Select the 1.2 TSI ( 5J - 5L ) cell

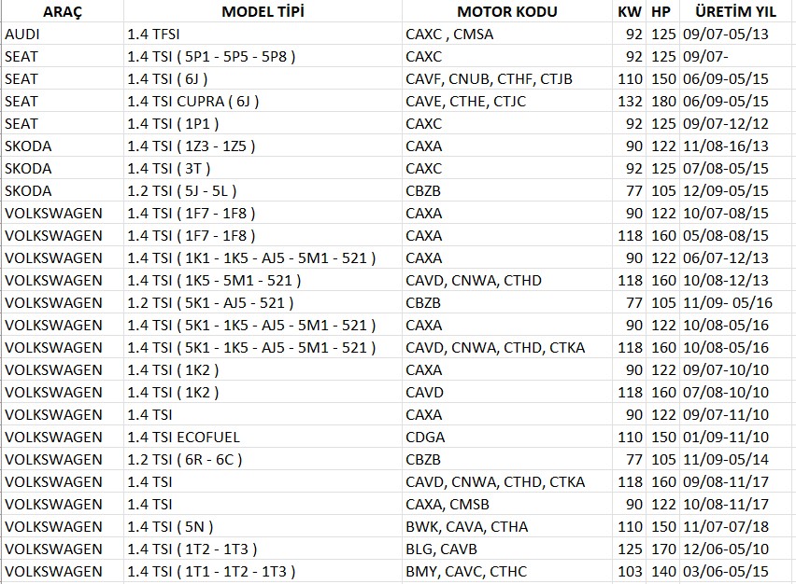(x=183, y=190)
